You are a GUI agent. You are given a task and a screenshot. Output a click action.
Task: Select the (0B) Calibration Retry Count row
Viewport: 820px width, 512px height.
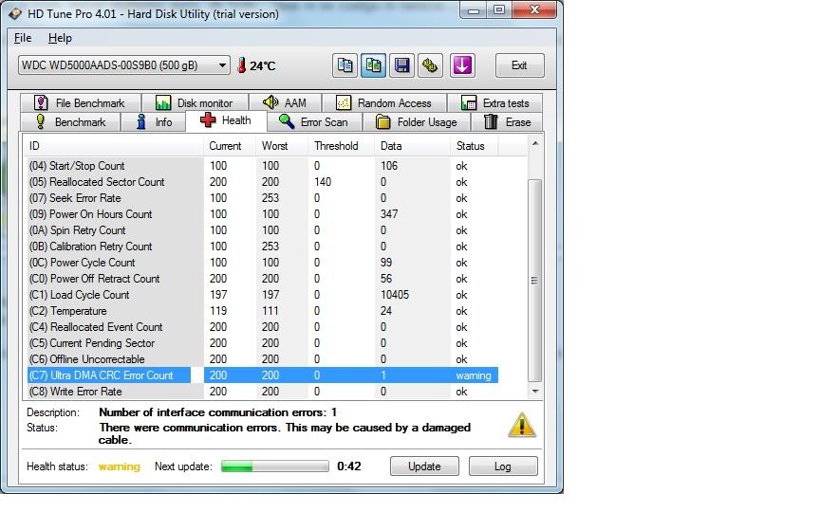pyautogui.click(x=262, y=247)
